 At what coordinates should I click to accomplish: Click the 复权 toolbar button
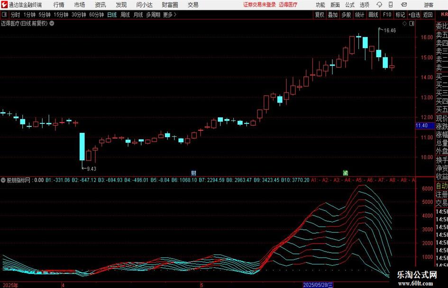320,15
